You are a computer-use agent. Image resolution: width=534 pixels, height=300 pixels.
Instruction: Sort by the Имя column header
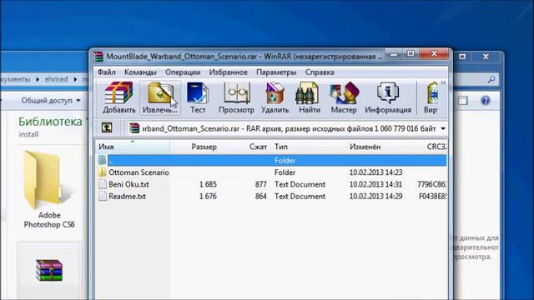coord(133,147)
